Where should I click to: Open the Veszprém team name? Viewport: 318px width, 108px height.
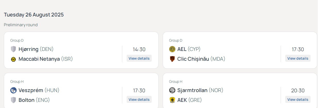tap(31, 90)
